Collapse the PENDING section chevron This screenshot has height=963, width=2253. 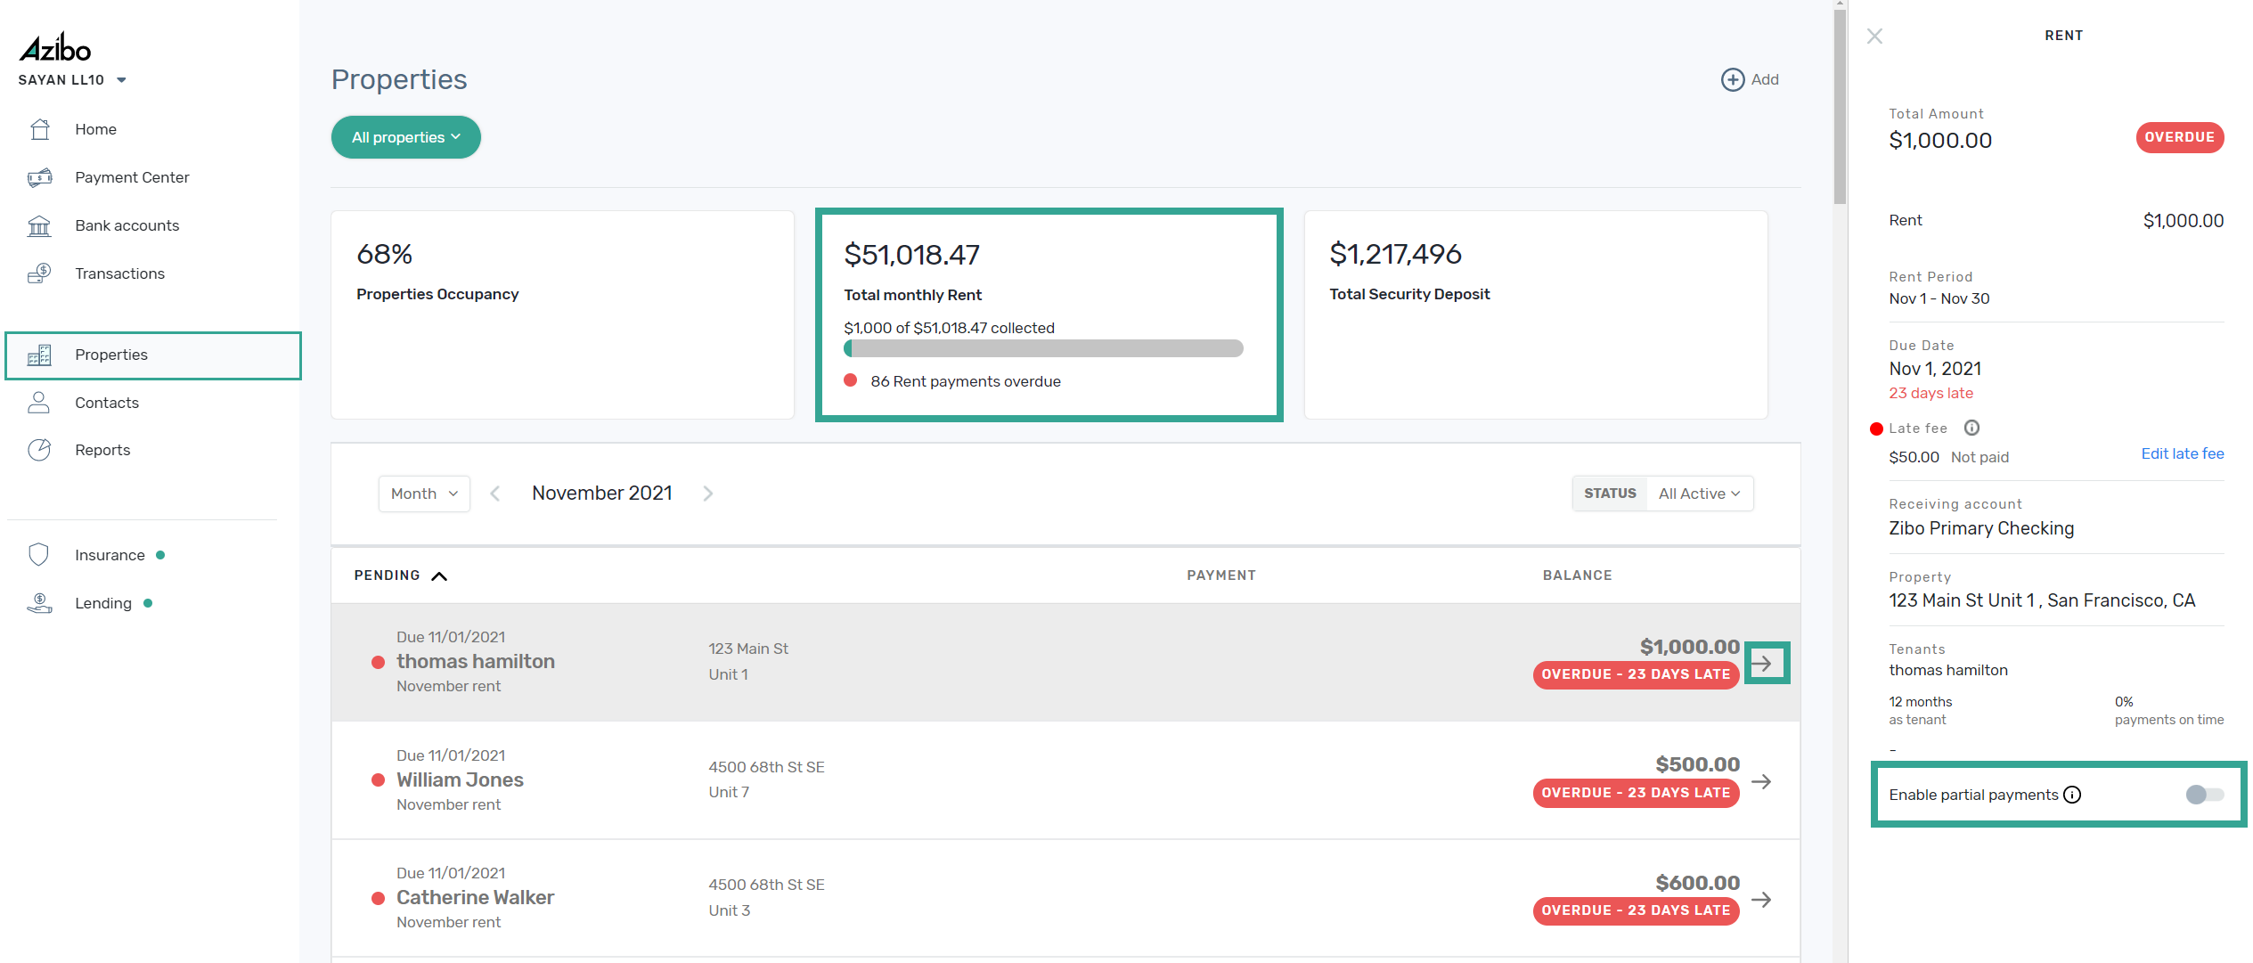coord(439,576)
